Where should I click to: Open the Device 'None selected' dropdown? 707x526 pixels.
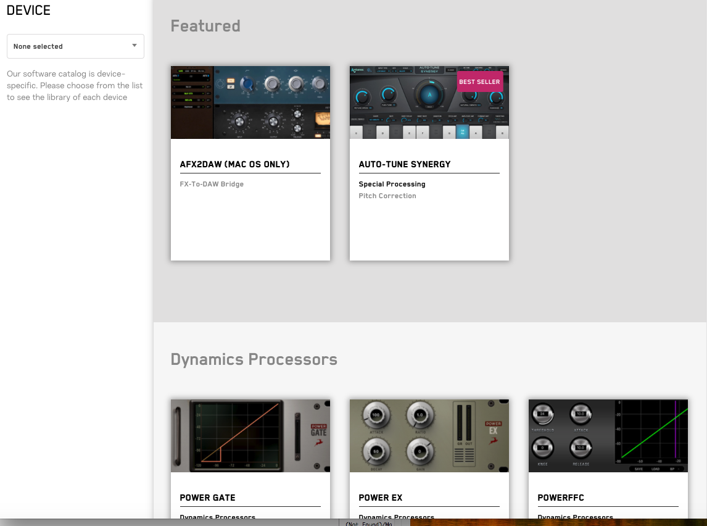75,46
